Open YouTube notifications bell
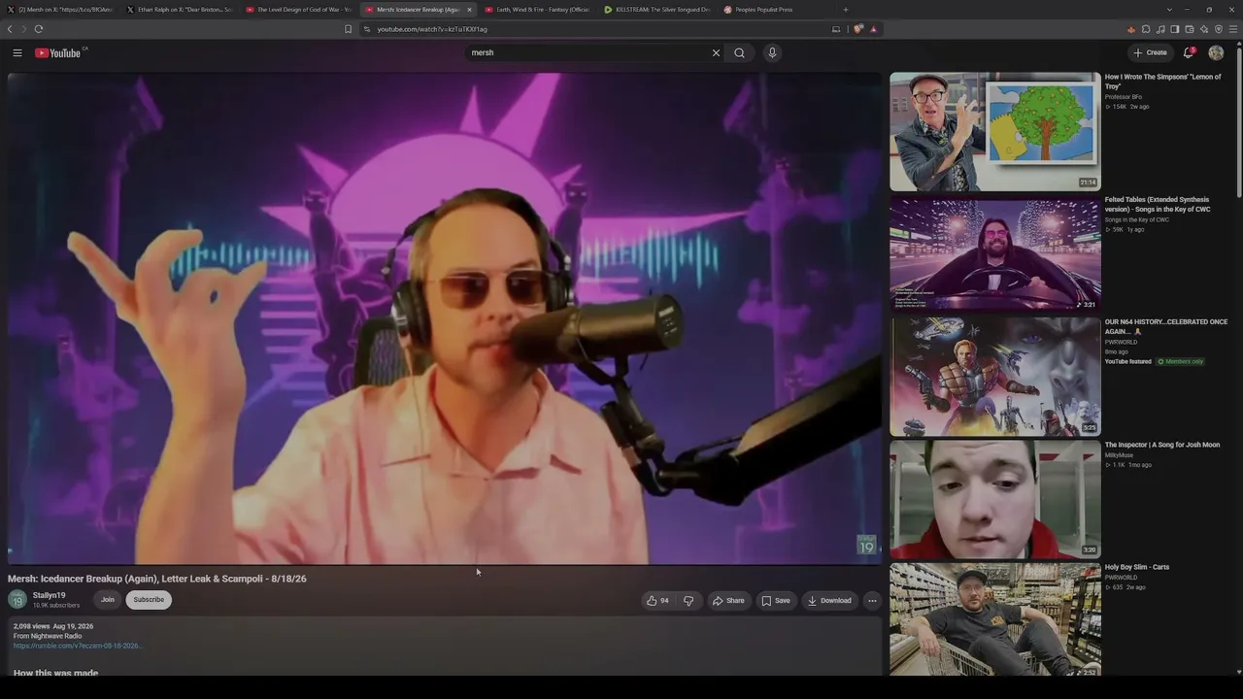This screenshot has width=1243, height=699. click(x=1188, y=52)
